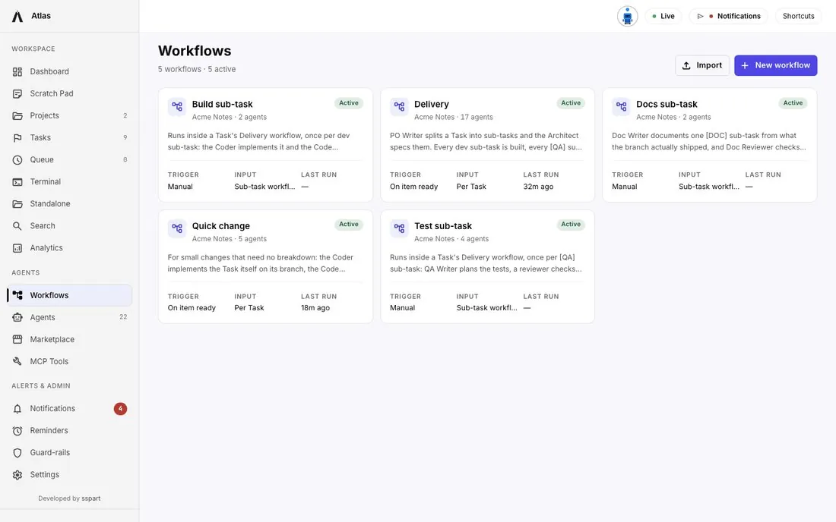Click the Terminal icon in sidebar
Viewport: 836px width, 522px height.
tap(17, 182)
